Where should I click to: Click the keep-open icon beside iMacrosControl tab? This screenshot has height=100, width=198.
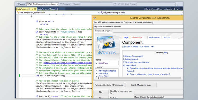177,9
